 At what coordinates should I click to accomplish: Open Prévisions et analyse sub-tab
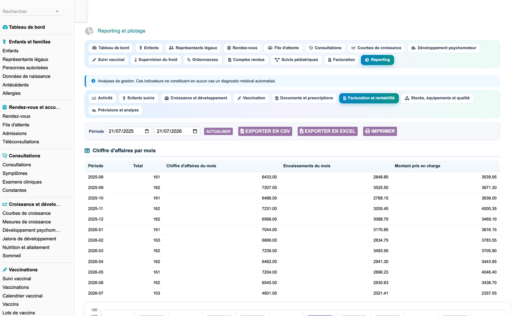115,110
